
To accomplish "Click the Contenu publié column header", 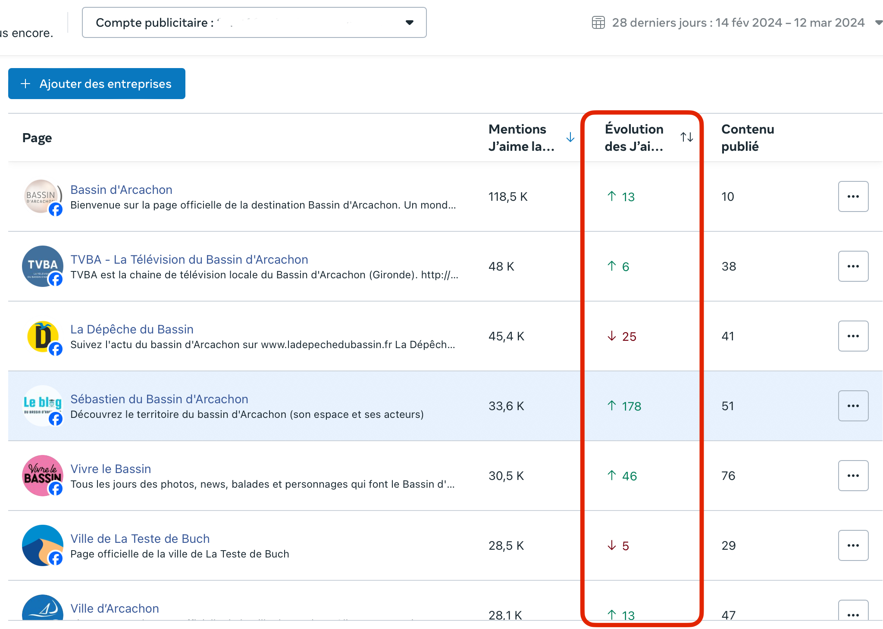I will [747, 137].
